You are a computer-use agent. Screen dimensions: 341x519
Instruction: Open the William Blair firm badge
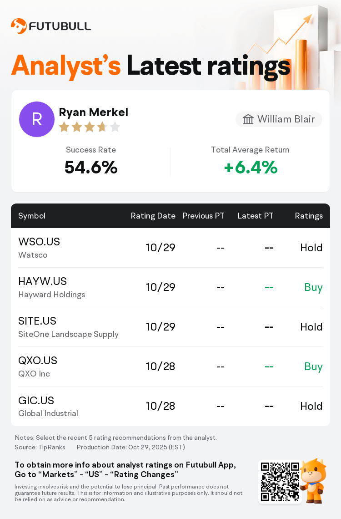[x=279, y=119]
